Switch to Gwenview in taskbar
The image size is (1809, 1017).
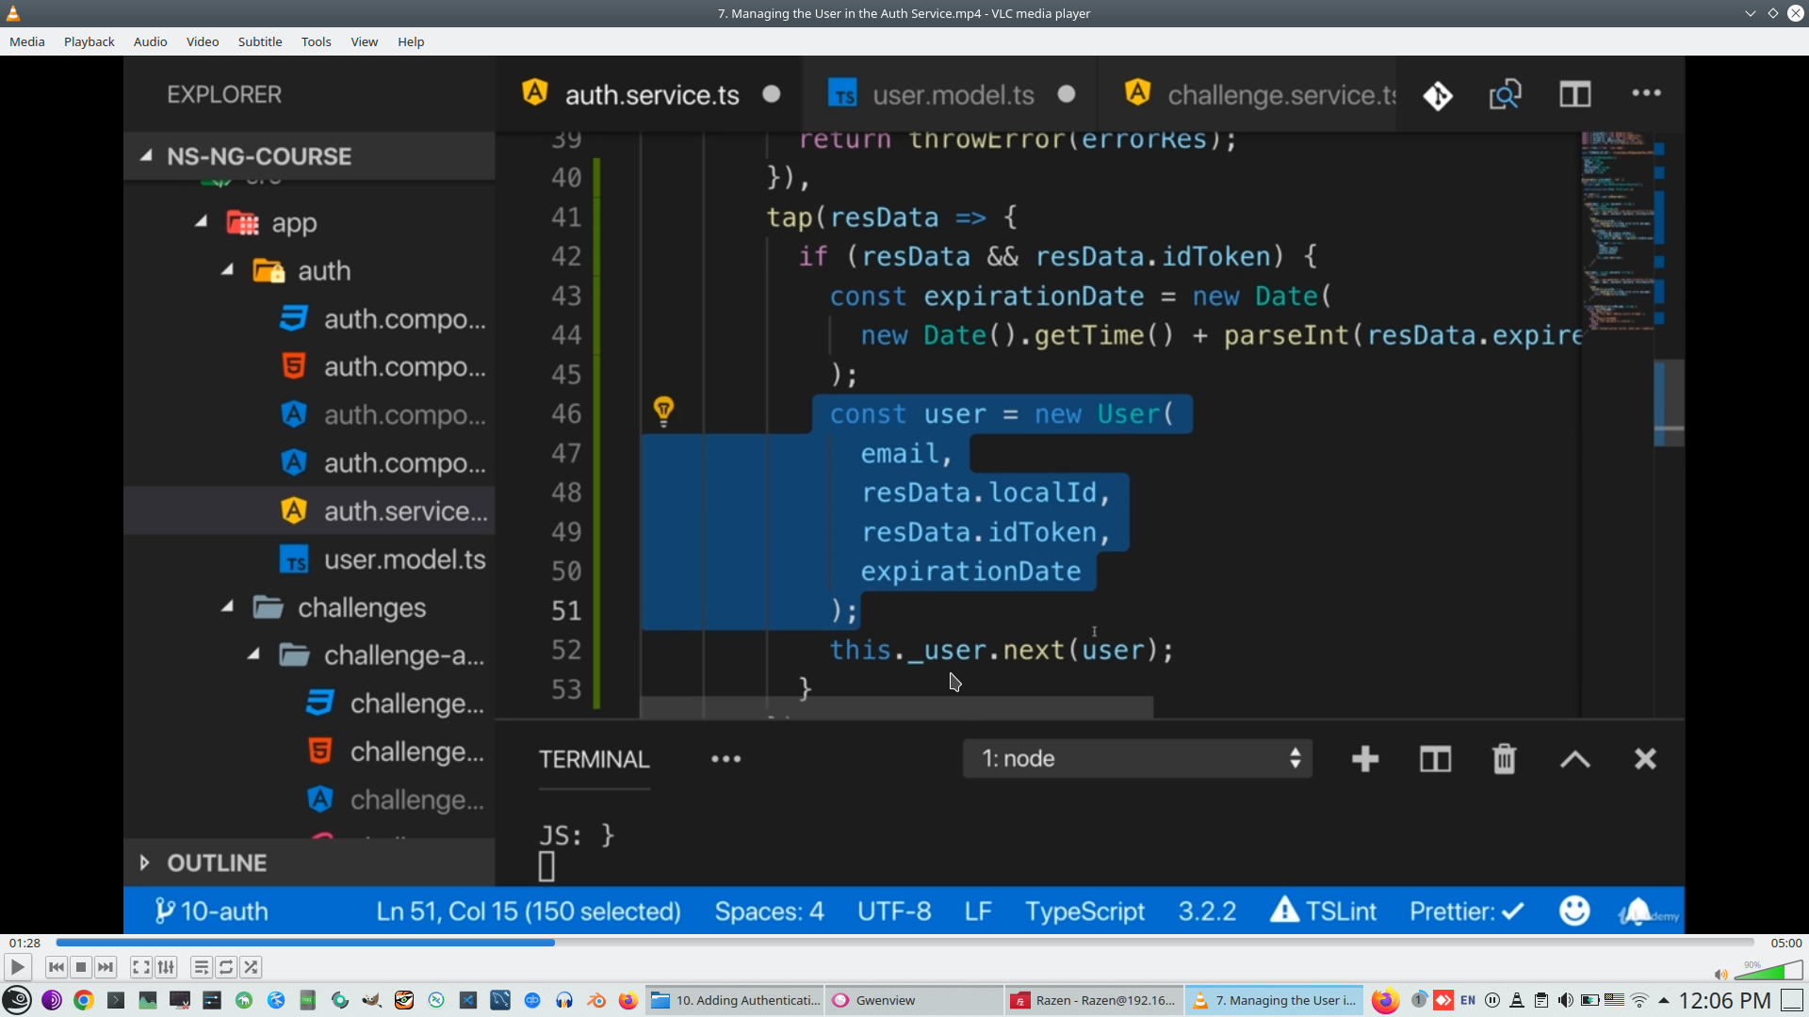coord(914,1000)
